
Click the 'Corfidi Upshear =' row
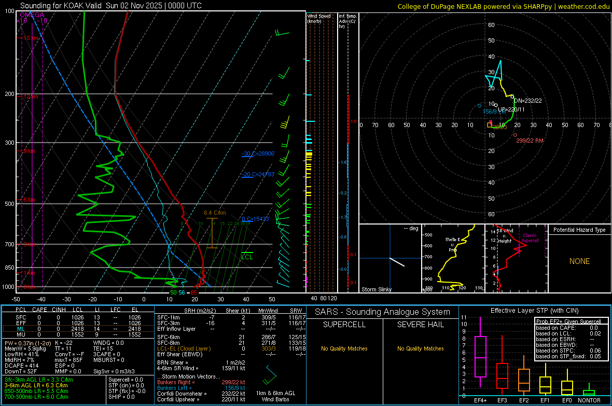pyautogui.click(x=201, y=399)
